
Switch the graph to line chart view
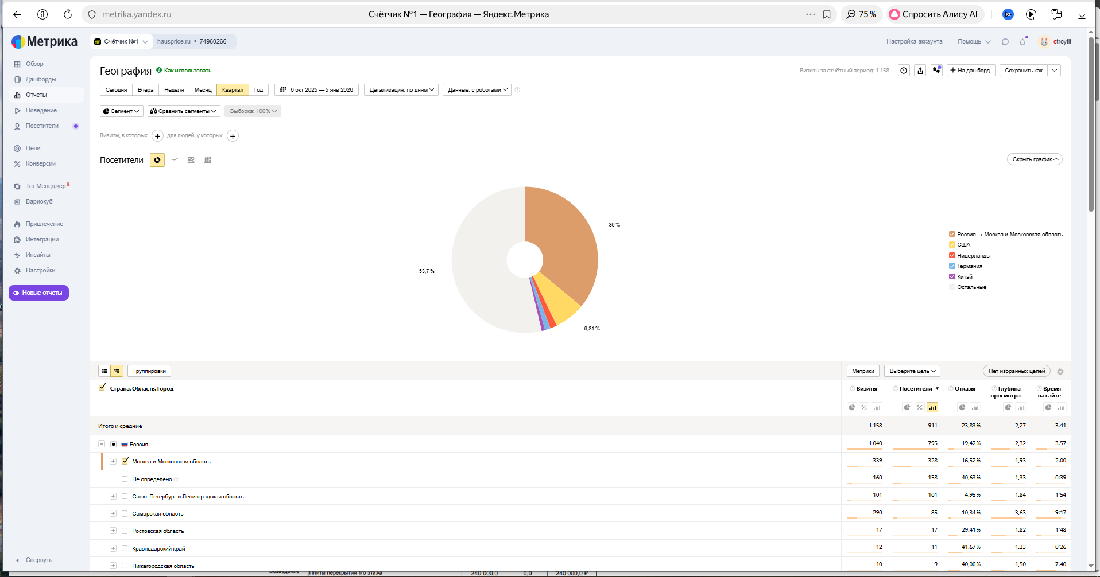pyautogui.click(x=175, y=160)
